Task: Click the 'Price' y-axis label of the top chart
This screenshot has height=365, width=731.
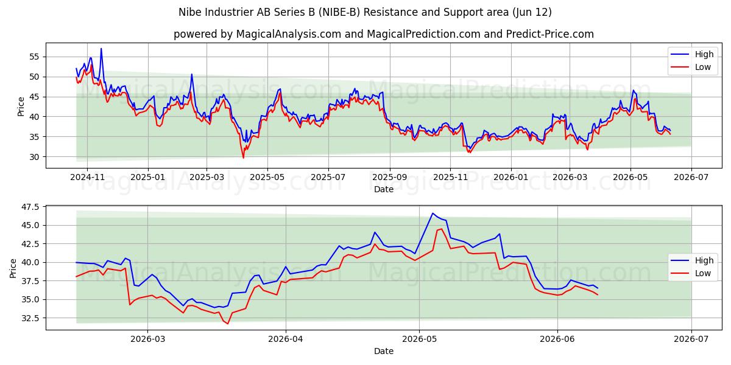Action: [x=21, y=106]
